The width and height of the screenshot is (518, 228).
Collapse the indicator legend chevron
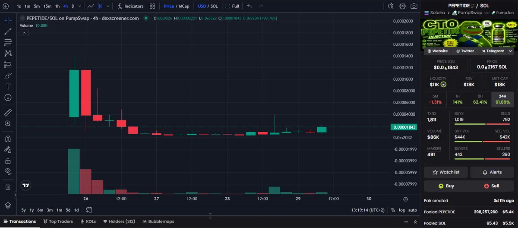(25, 33)
